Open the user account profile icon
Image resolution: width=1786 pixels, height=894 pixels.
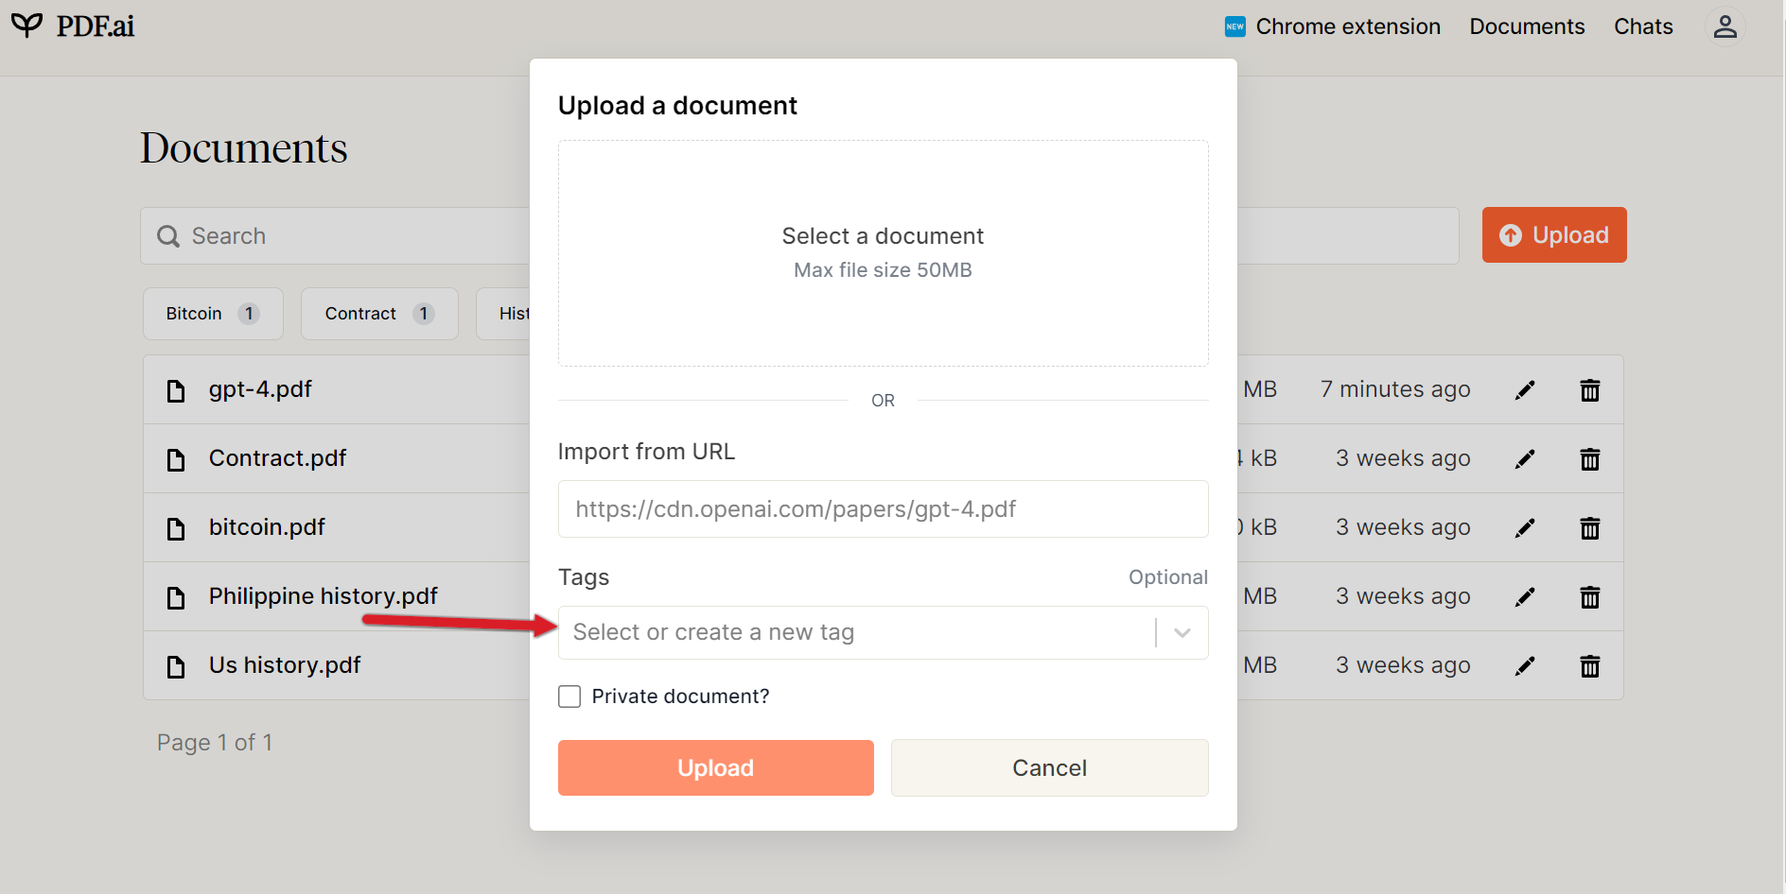pyautogui.click(x=1725, y=26)
